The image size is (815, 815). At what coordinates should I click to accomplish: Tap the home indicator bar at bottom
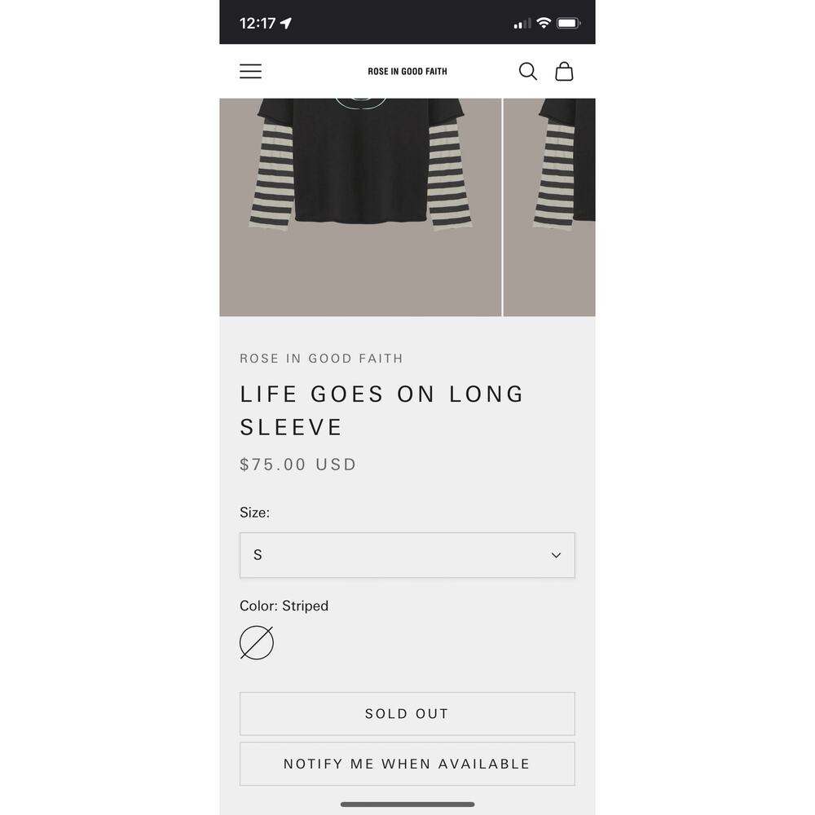pos(407,804)
